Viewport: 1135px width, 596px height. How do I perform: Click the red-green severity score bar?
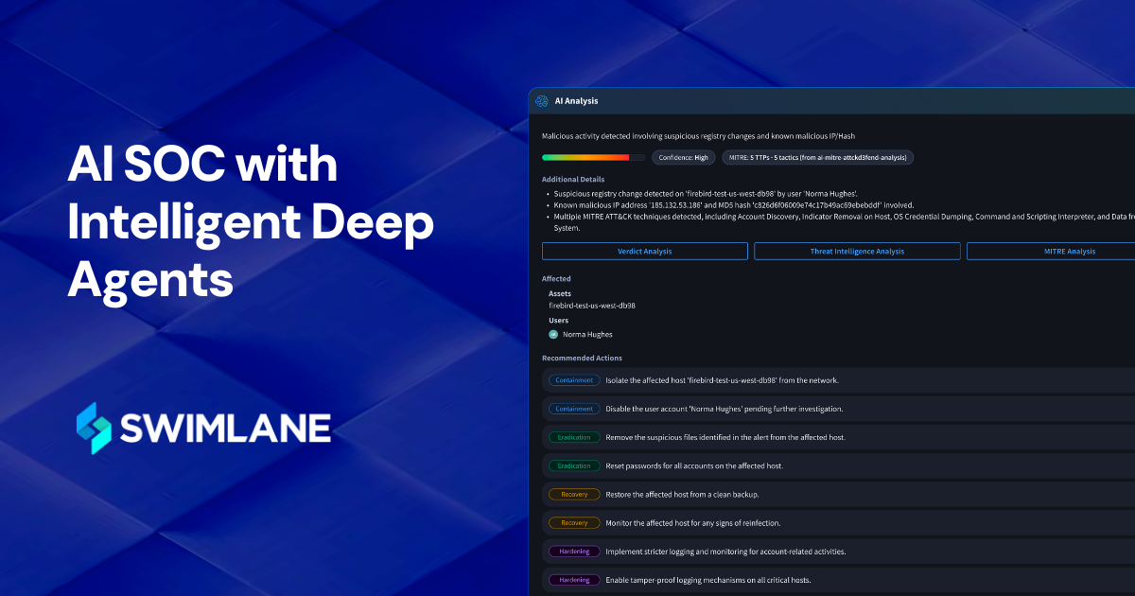(592, 158)
